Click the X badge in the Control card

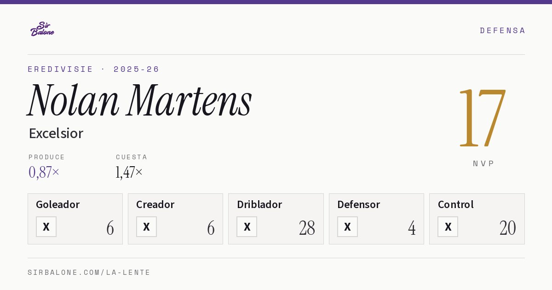tap(448, 226)
